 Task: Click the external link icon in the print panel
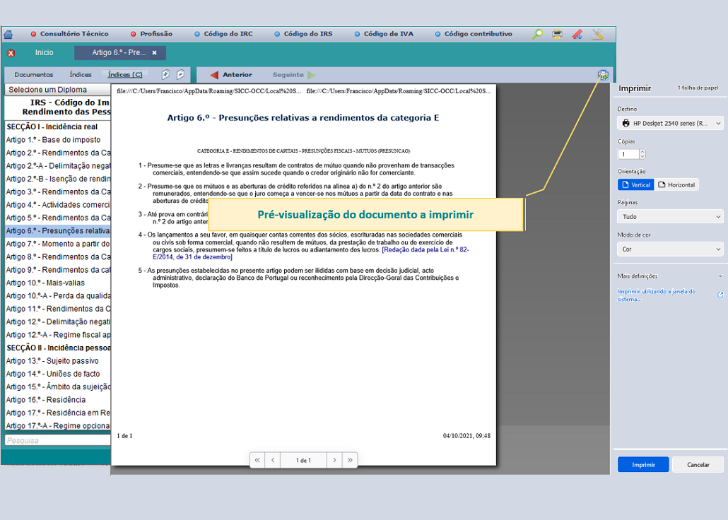[720, 295]
